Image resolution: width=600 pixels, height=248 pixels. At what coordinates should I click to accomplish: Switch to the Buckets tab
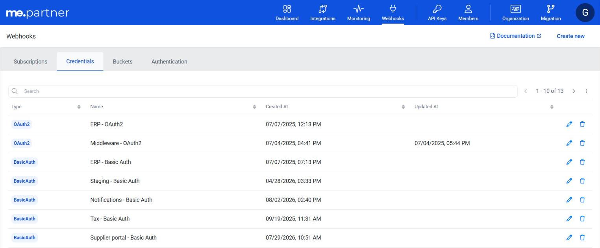click(x=122, y=61)
